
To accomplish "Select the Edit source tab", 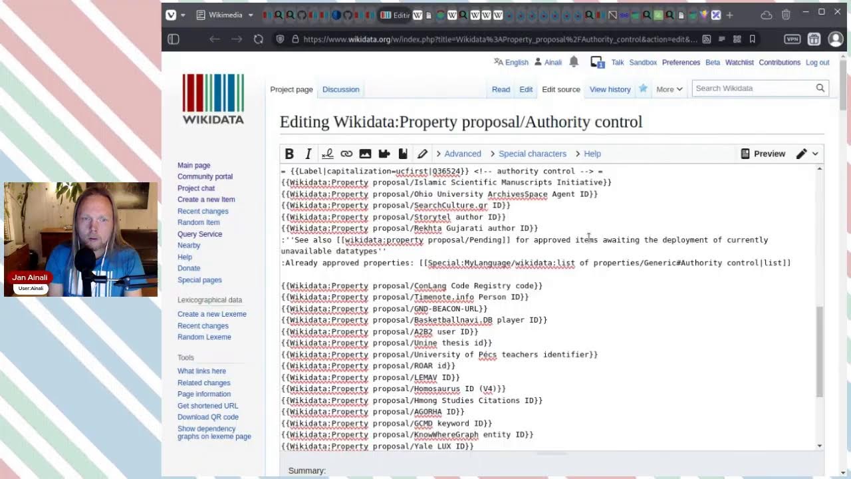I will point(561,89).
